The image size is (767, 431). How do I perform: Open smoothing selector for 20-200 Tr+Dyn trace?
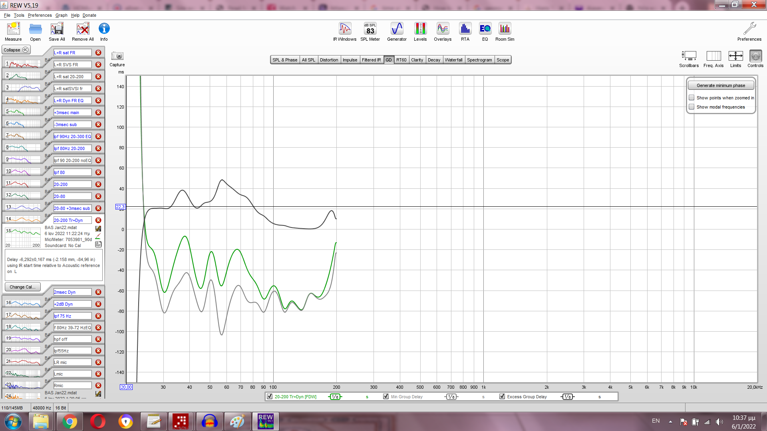pyautogui.click(x=335, y=397)
